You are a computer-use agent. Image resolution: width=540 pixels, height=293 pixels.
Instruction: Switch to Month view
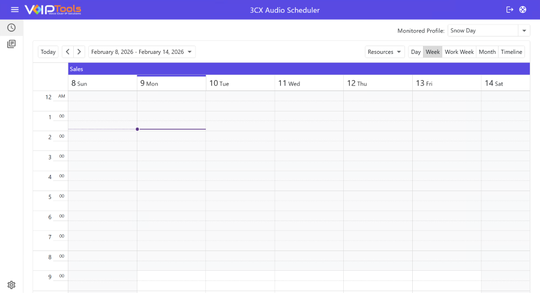pos(487,52)
